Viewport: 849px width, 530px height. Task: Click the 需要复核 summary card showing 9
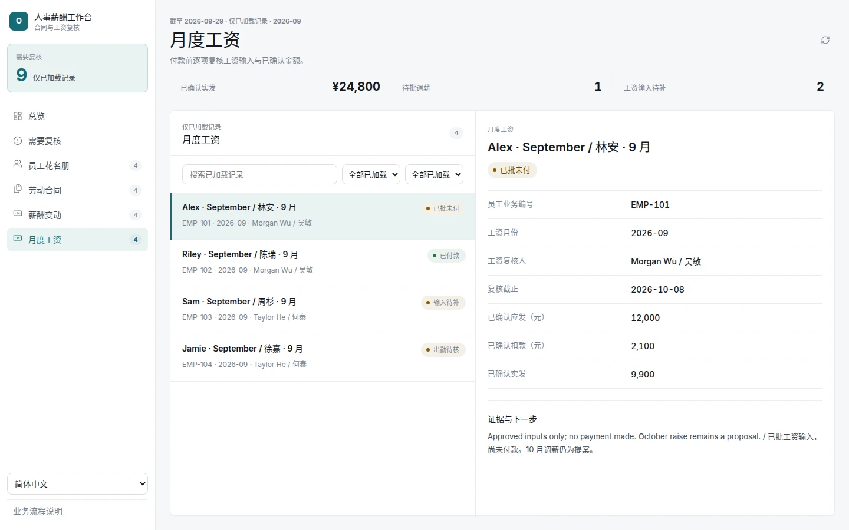[77, 68]
